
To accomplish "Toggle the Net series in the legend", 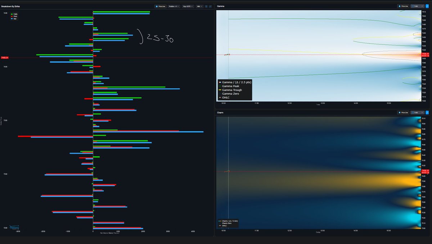I will point(14,18).
